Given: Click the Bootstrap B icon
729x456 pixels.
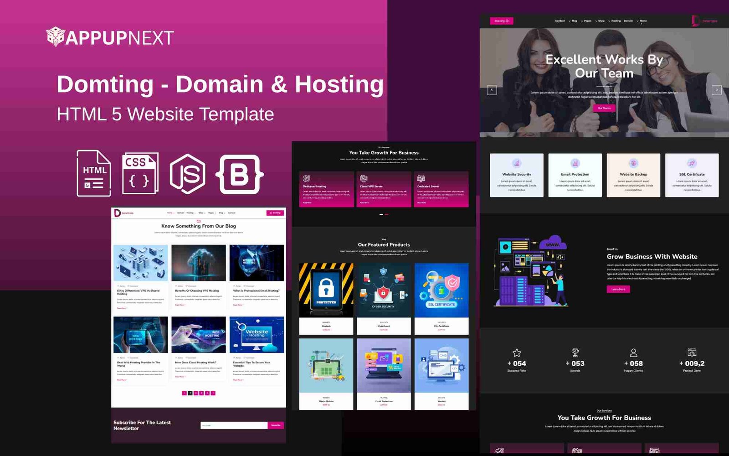Looking at the screenshot, I should click(x=240, y=174).
